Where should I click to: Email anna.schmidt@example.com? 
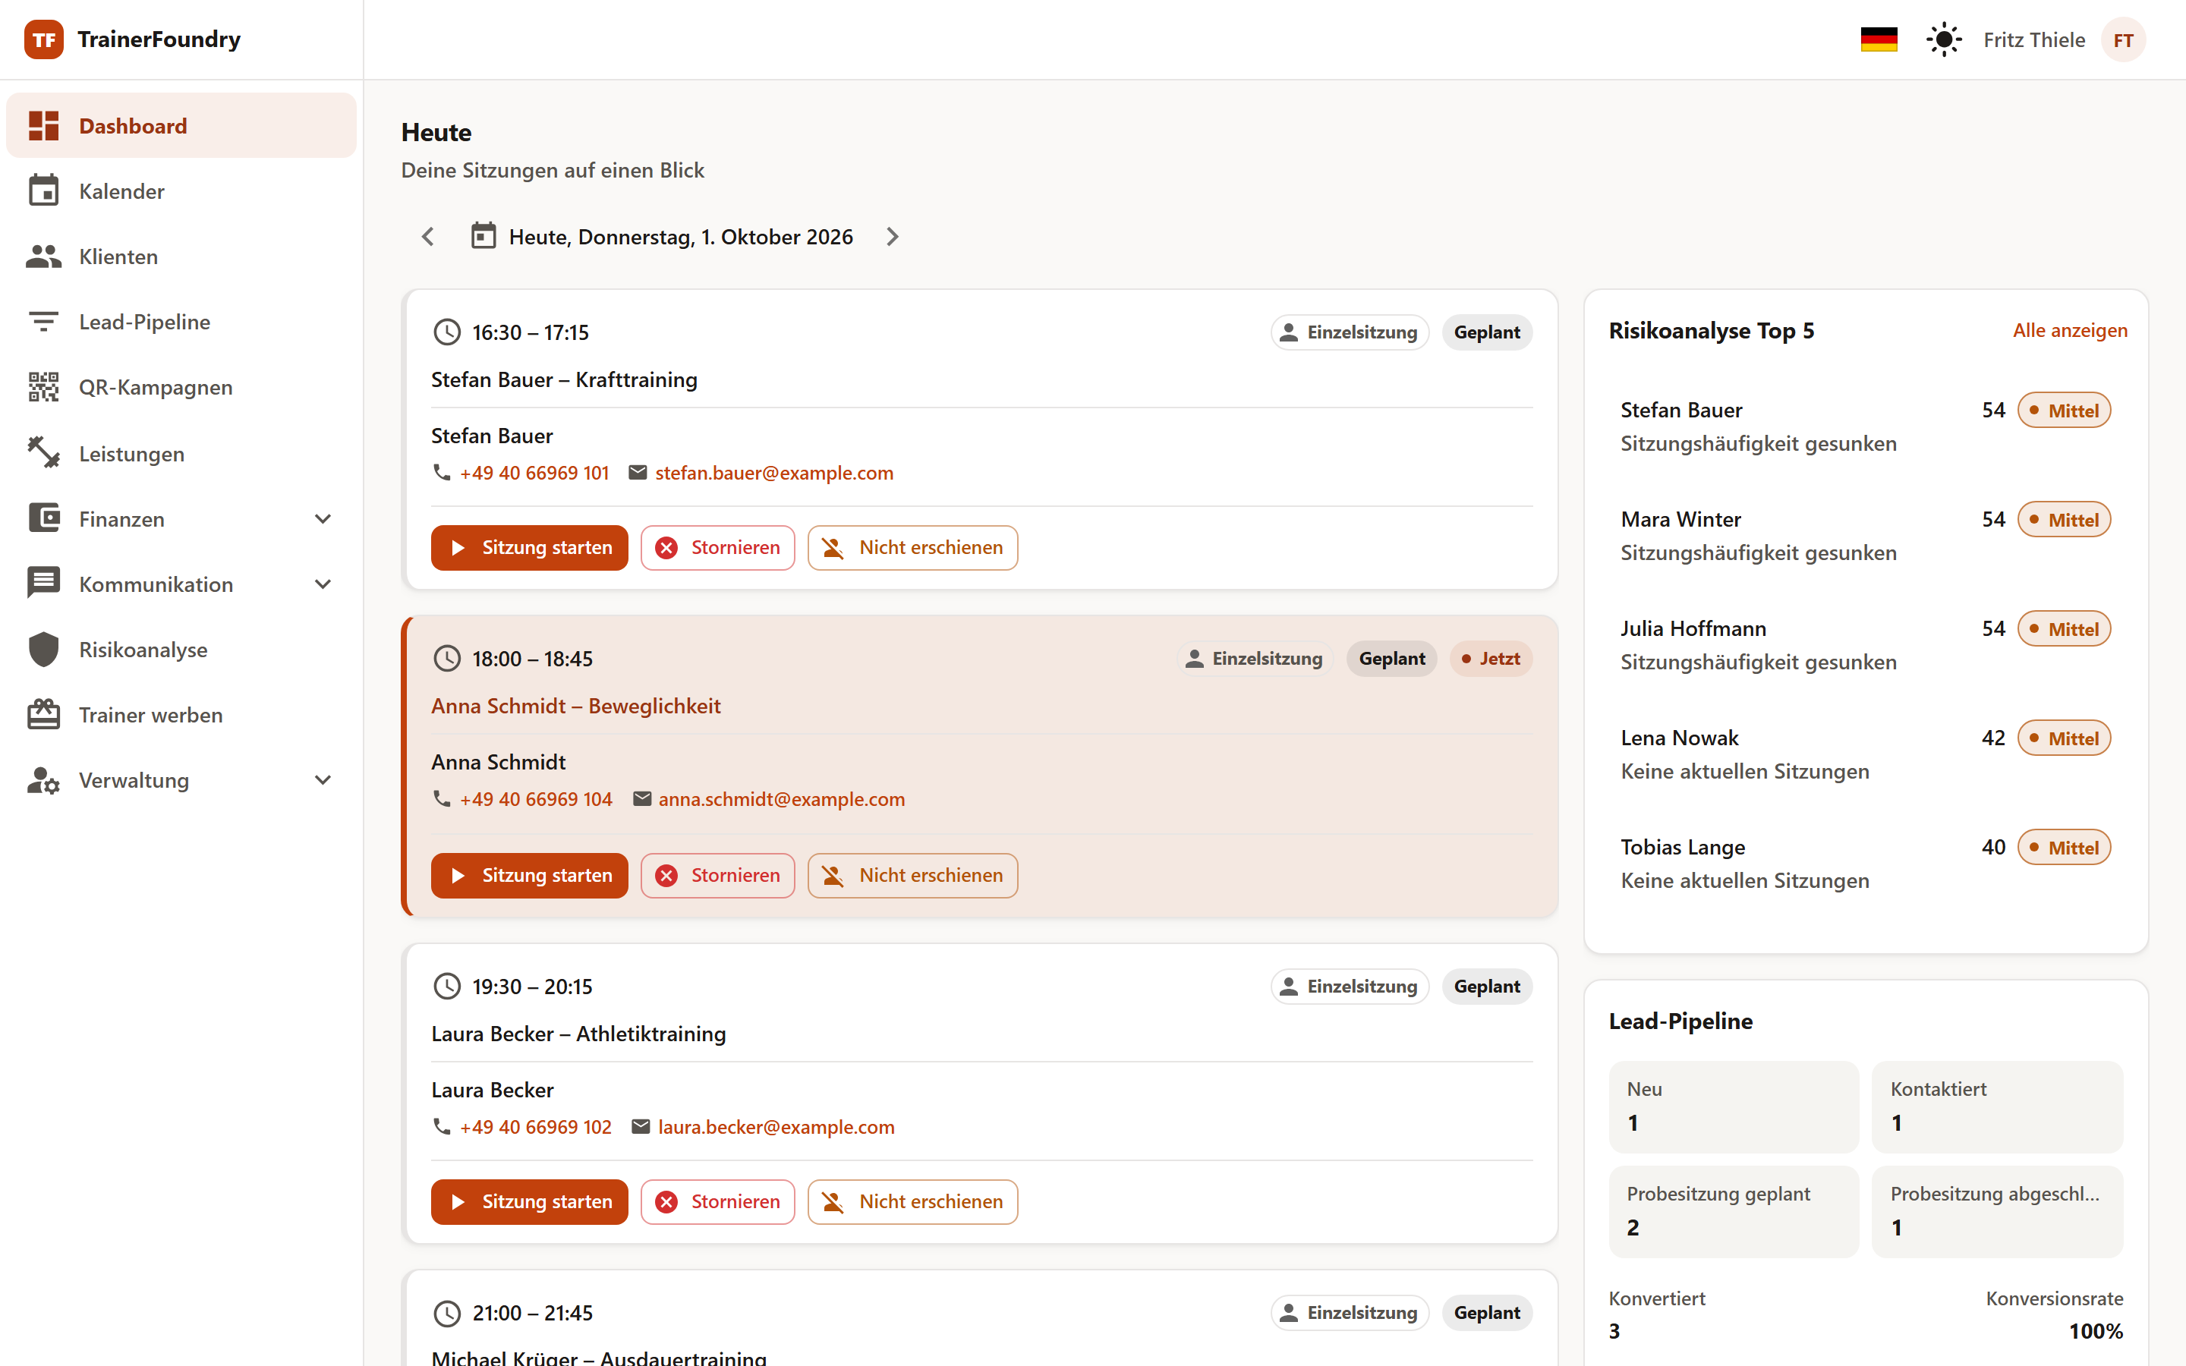pos(781,800)
